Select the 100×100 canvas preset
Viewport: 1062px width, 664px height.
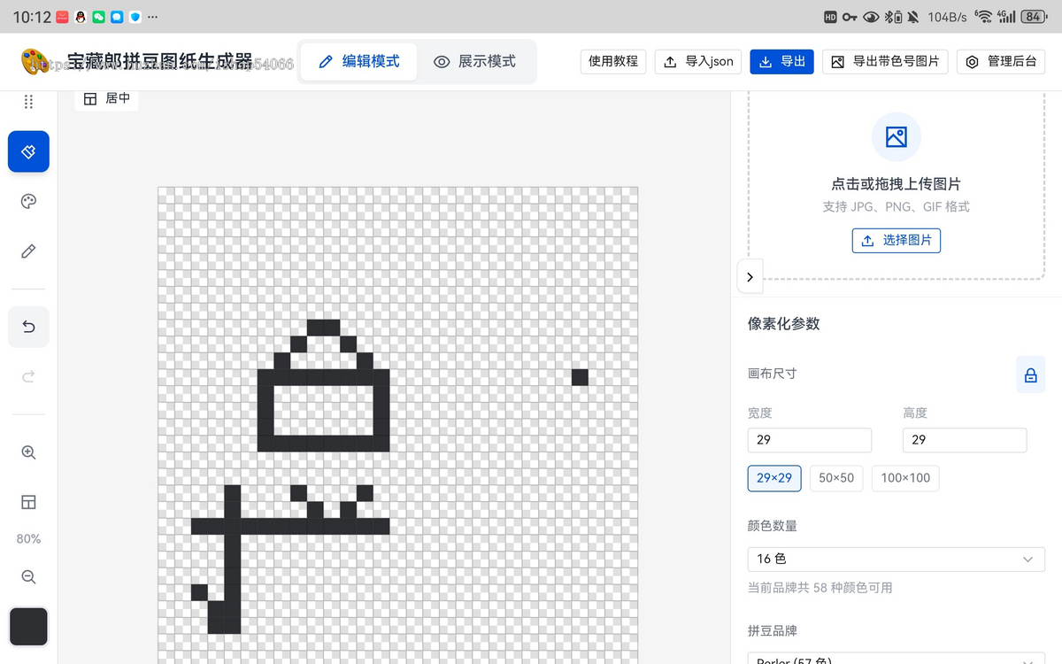click(905, 478)
